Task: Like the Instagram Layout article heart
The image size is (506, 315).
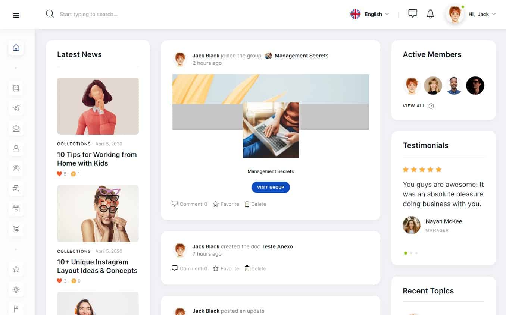Action: (59, 281)
